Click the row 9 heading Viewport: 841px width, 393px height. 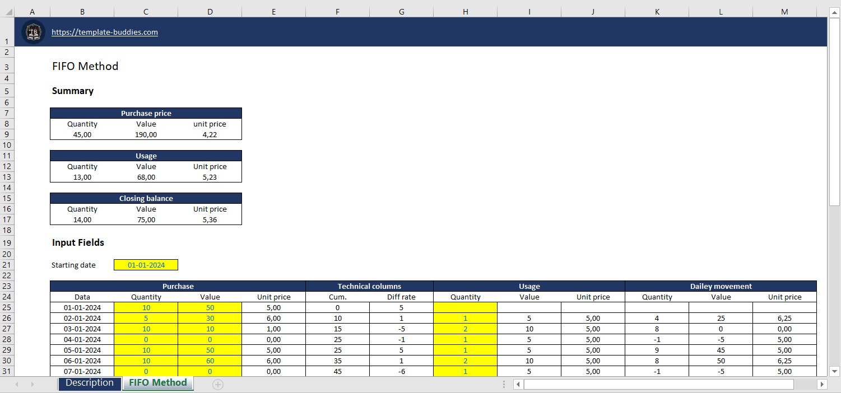(x=7, y=134)
